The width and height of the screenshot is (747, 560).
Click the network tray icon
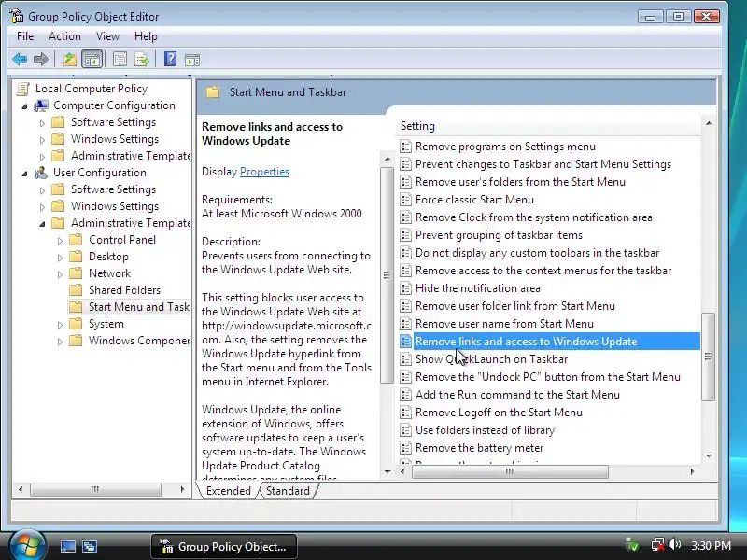click(658, 544)
